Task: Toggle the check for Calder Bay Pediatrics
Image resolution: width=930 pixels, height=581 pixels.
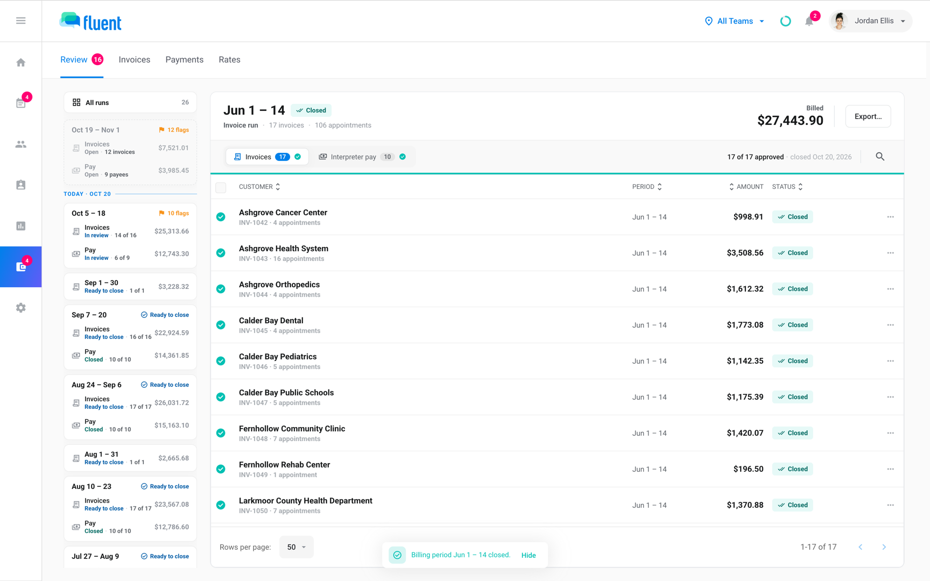Action: pyautogui.click(x=221, y=361)
